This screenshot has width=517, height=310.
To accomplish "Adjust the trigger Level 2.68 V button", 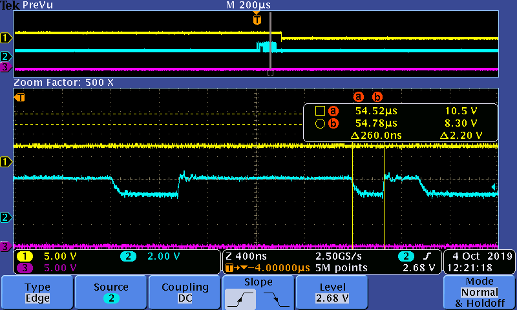I will tap(332, 293).
